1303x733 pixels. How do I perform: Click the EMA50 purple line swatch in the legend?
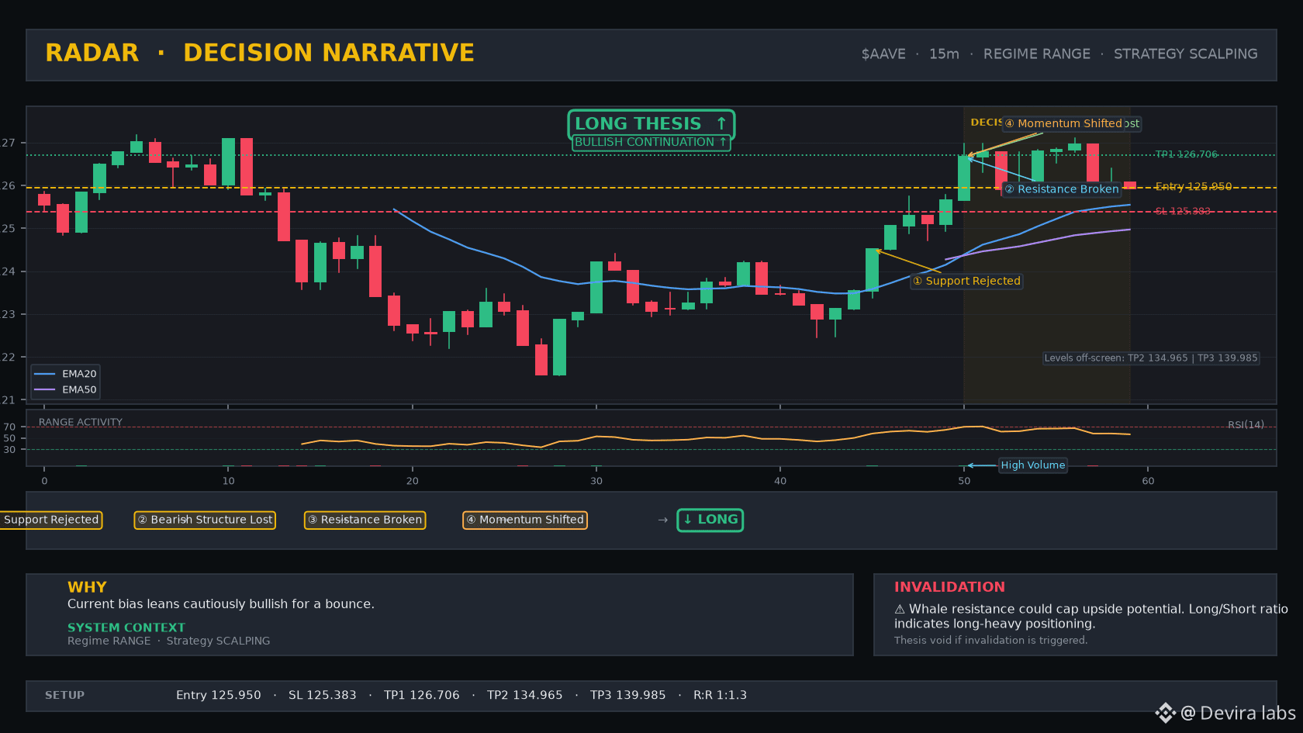tap(45, 390)
